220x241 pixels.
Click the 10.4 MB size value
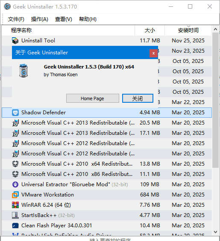click(150, 226)
